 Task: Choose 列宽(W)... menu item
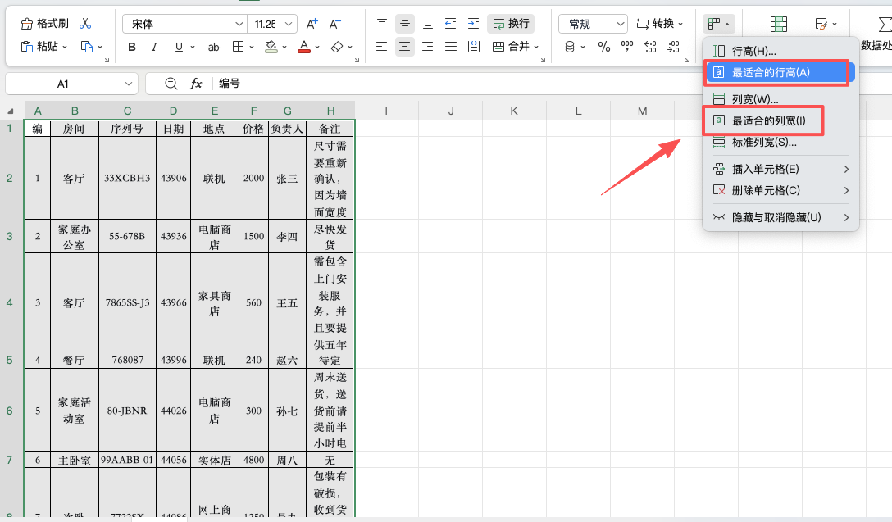click(x=780, y=99)
